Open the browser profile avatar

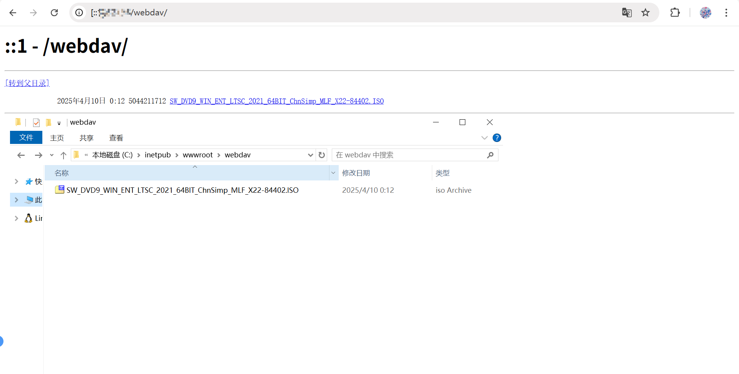(705, 13)
